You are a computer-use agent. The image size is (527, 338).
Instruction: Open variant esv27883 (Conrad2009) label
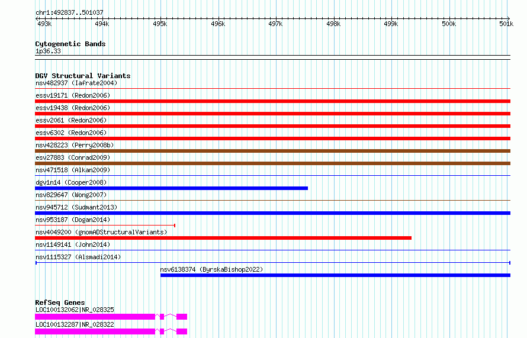(73, 157)
